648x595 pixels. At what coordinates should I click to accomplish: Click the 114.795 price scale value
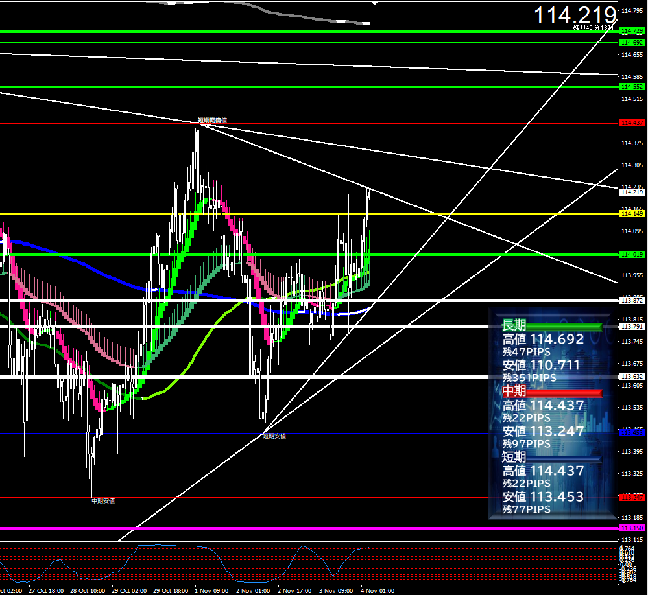coord(632,11)
